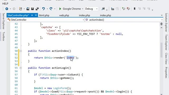The image size is (169, 95).
Task: Open the Redo history dropdown arrow
Action: coord(55,9)
